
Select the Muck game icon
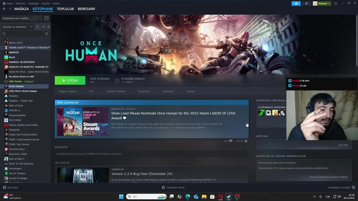[x=6, y=57]
